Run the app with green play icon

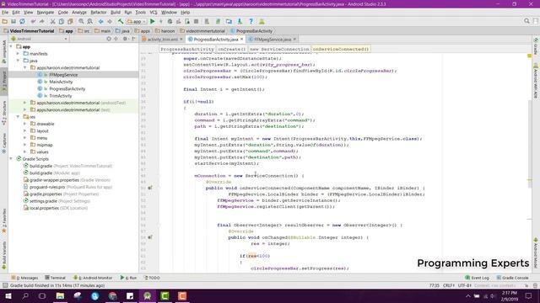[x=153, y=21]
